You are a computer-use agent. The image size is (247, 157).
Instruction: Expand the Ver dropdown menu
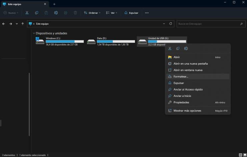[112, 13]
